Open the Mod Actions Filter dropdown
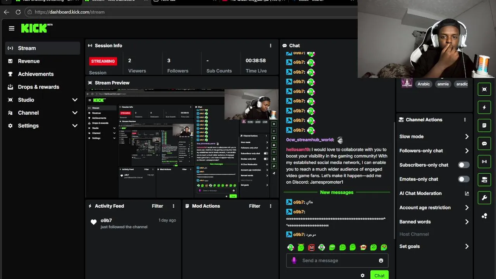 255,206
